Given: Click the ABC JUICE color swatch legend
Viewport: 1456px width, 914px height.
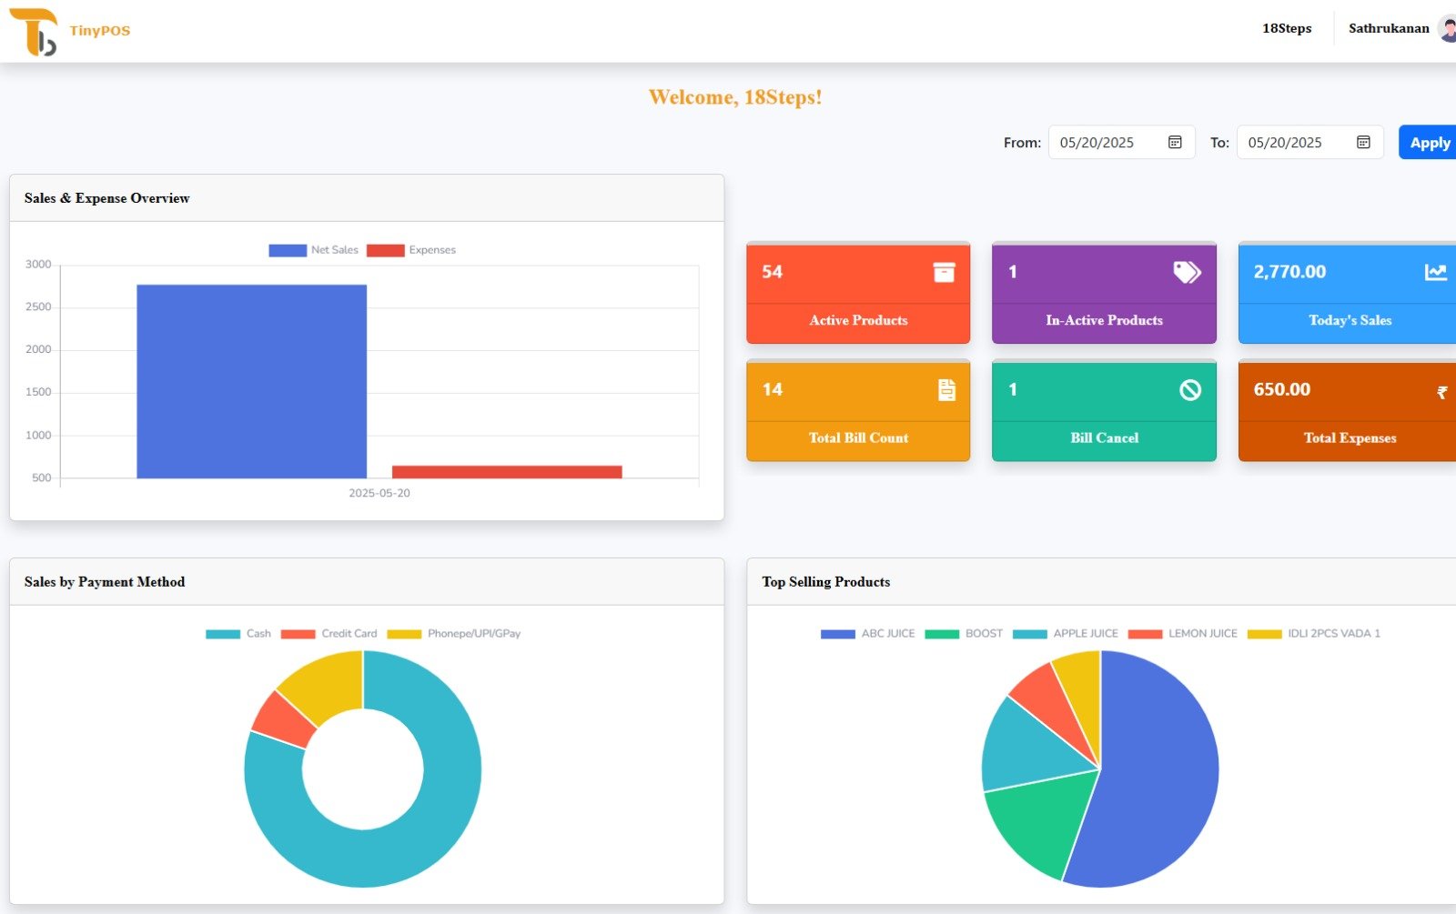Looking at the screenshot, I should [837, 634].
